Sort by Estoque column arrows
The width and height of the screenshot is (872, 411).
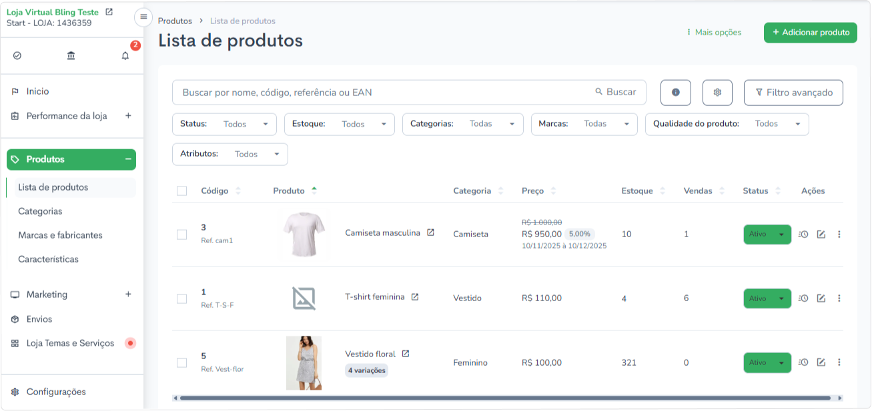pos(663,191)
